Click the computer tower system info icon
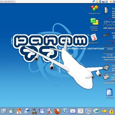Screen dimensions: 115x115 click(x=106, y=10)
